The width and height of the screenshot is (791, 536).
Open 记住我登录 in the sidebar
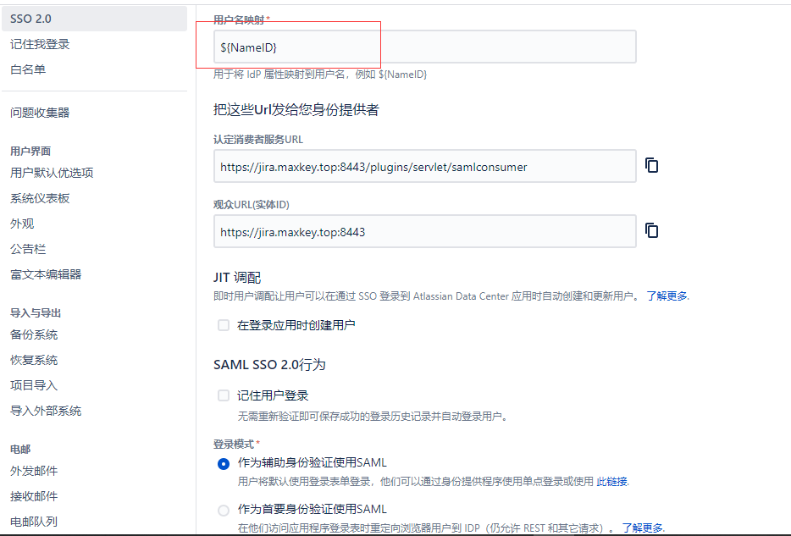[40, 44]
